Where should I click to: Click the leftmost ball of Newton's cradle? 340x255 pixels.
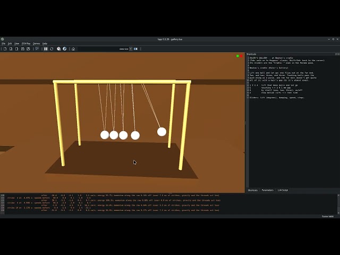[105, 135]
